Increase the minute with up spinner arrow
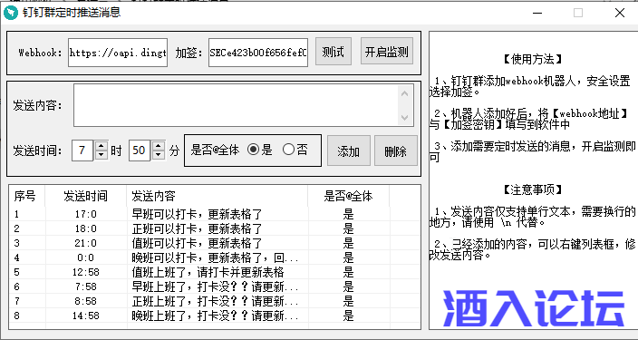Screen dimensions: 638x340 point(159,145)
